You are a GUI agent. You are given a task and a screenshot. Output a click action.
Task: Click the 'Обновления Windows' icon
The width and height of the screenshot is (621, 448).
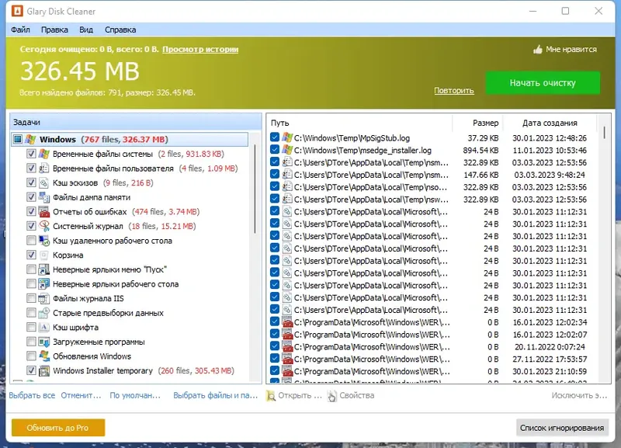[44, 356]
